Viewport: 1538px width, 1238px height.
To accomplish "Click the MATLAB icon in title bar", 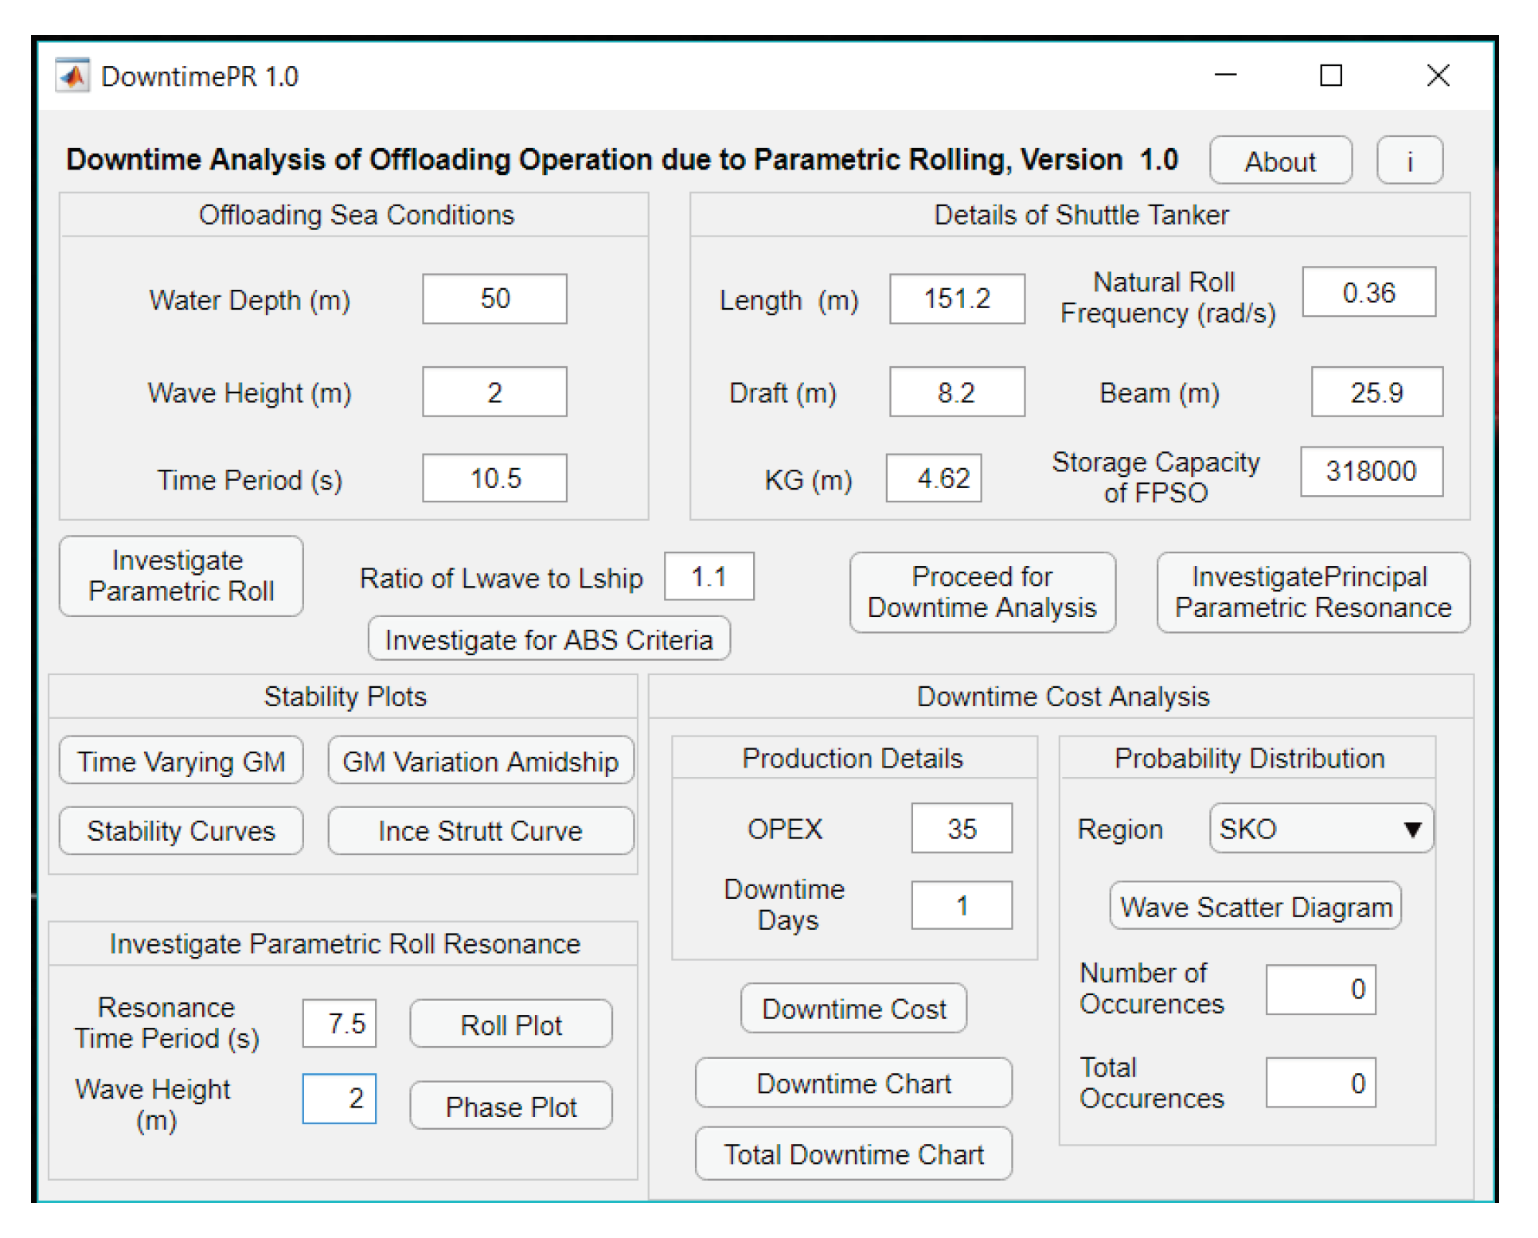I will 72,76.
